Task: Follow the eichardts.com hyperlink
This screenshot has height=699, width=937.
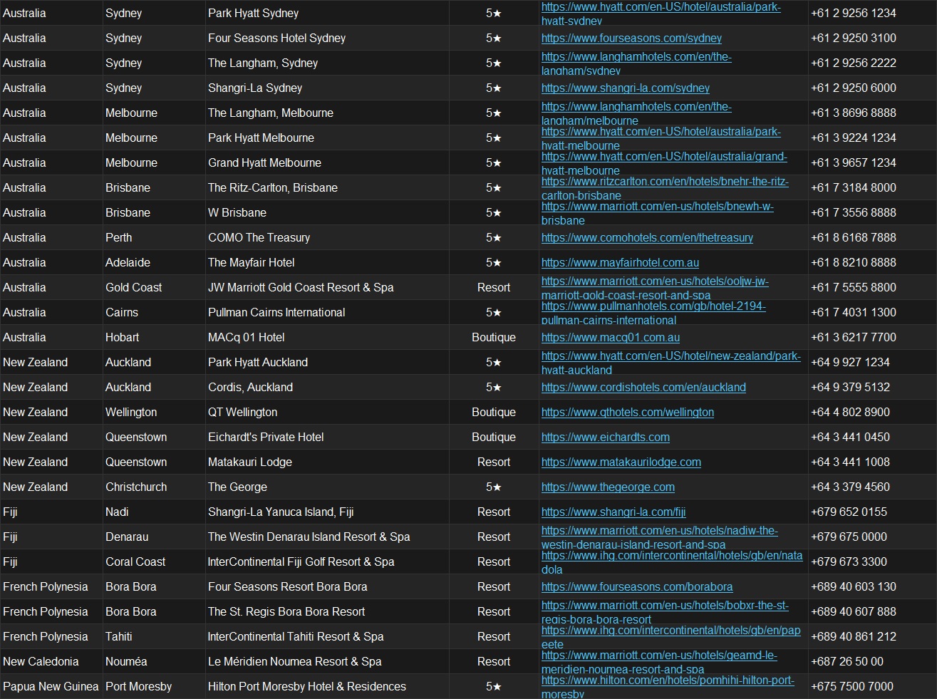Action: tap(606, 437)
